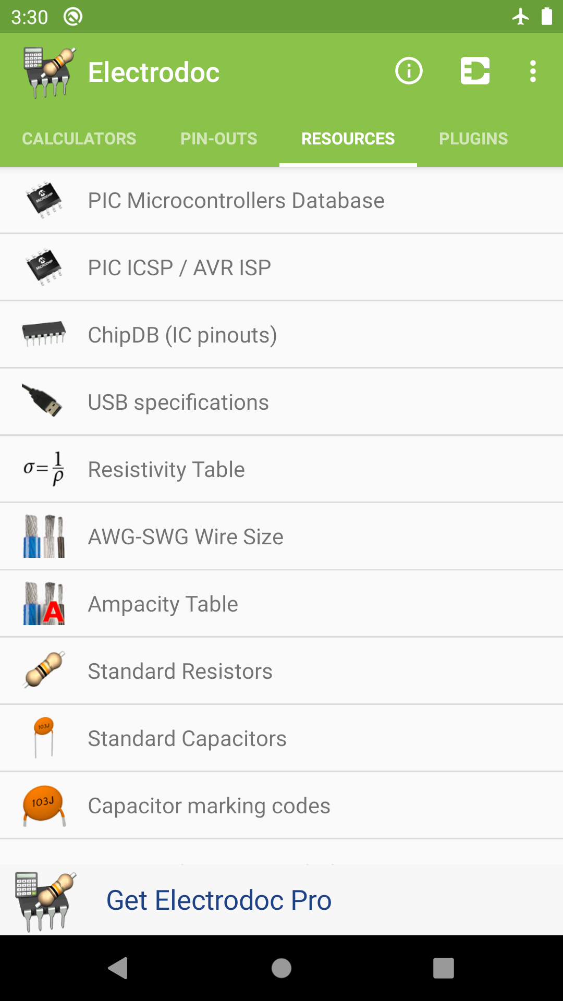Viewport: 563px width, 1001px height.
Task: Open the plugin connector icon in toolbar
Action: pos(475,71)
